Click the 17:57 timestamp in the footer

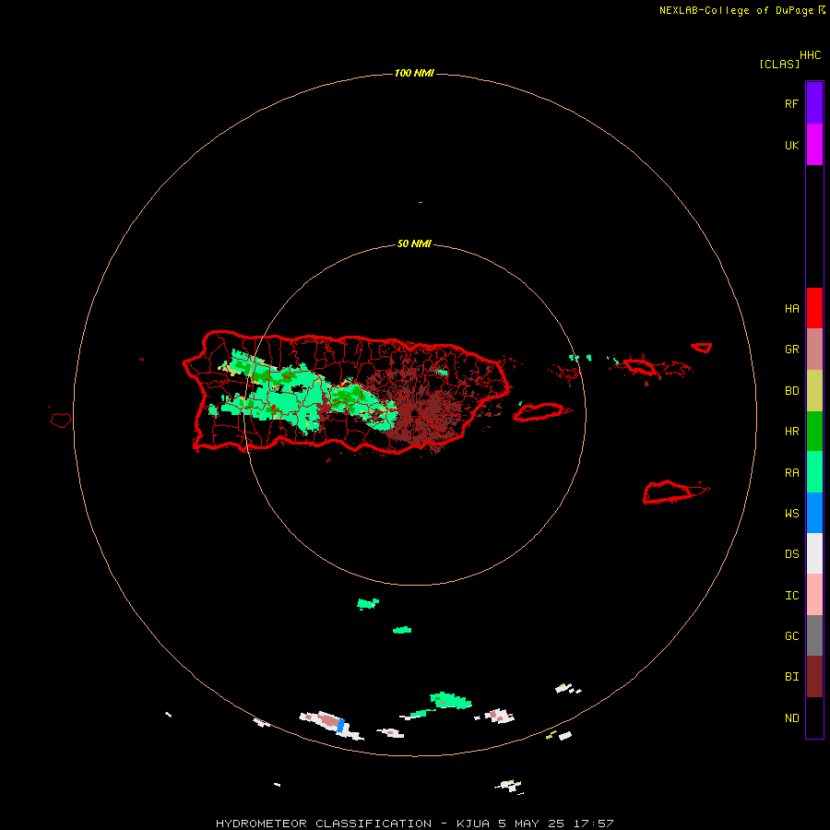(x=595, y=824)
